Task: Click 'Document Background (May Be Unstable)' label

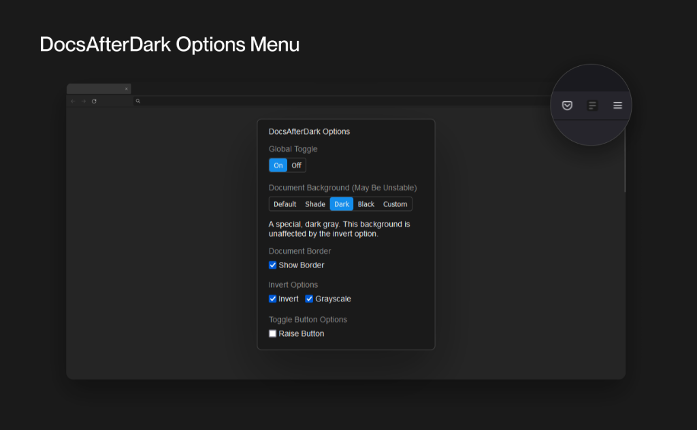Action: point(343,188)
